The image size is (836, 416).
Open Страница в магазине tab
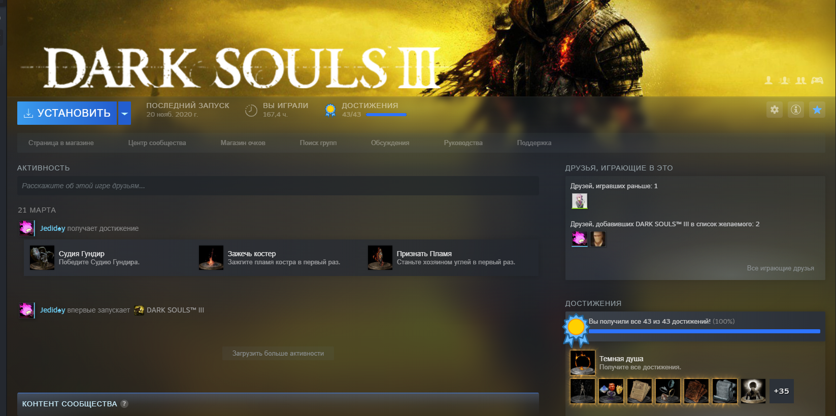[x=61, y=143]
